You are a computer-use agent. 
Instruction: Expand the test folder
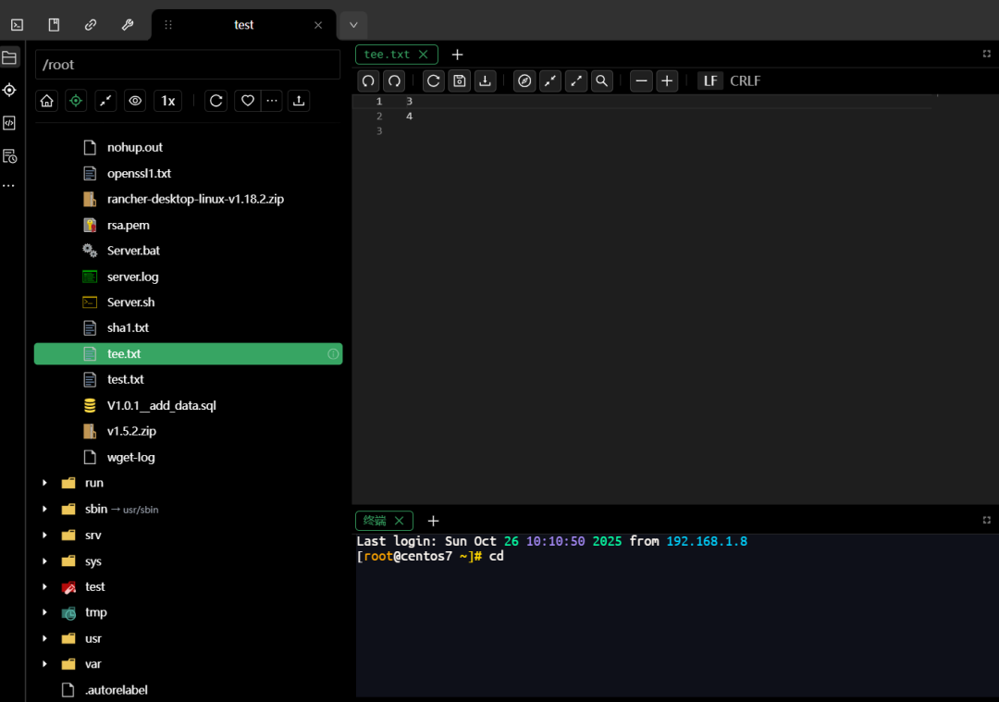pos(44,586)
